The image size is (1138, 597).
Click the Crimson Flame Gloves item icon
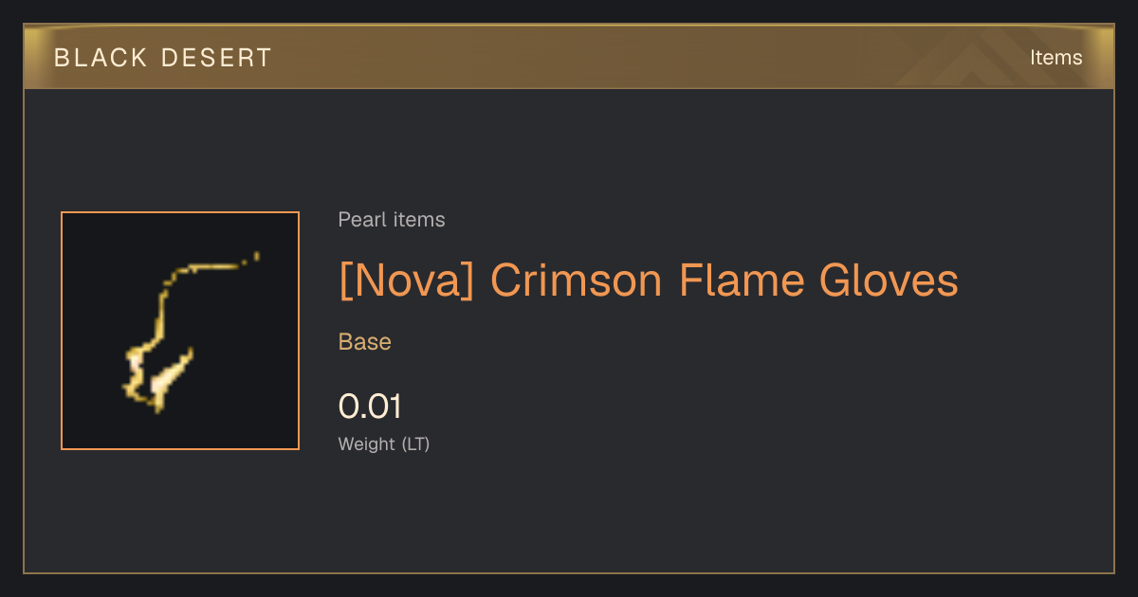click(180, 331)
